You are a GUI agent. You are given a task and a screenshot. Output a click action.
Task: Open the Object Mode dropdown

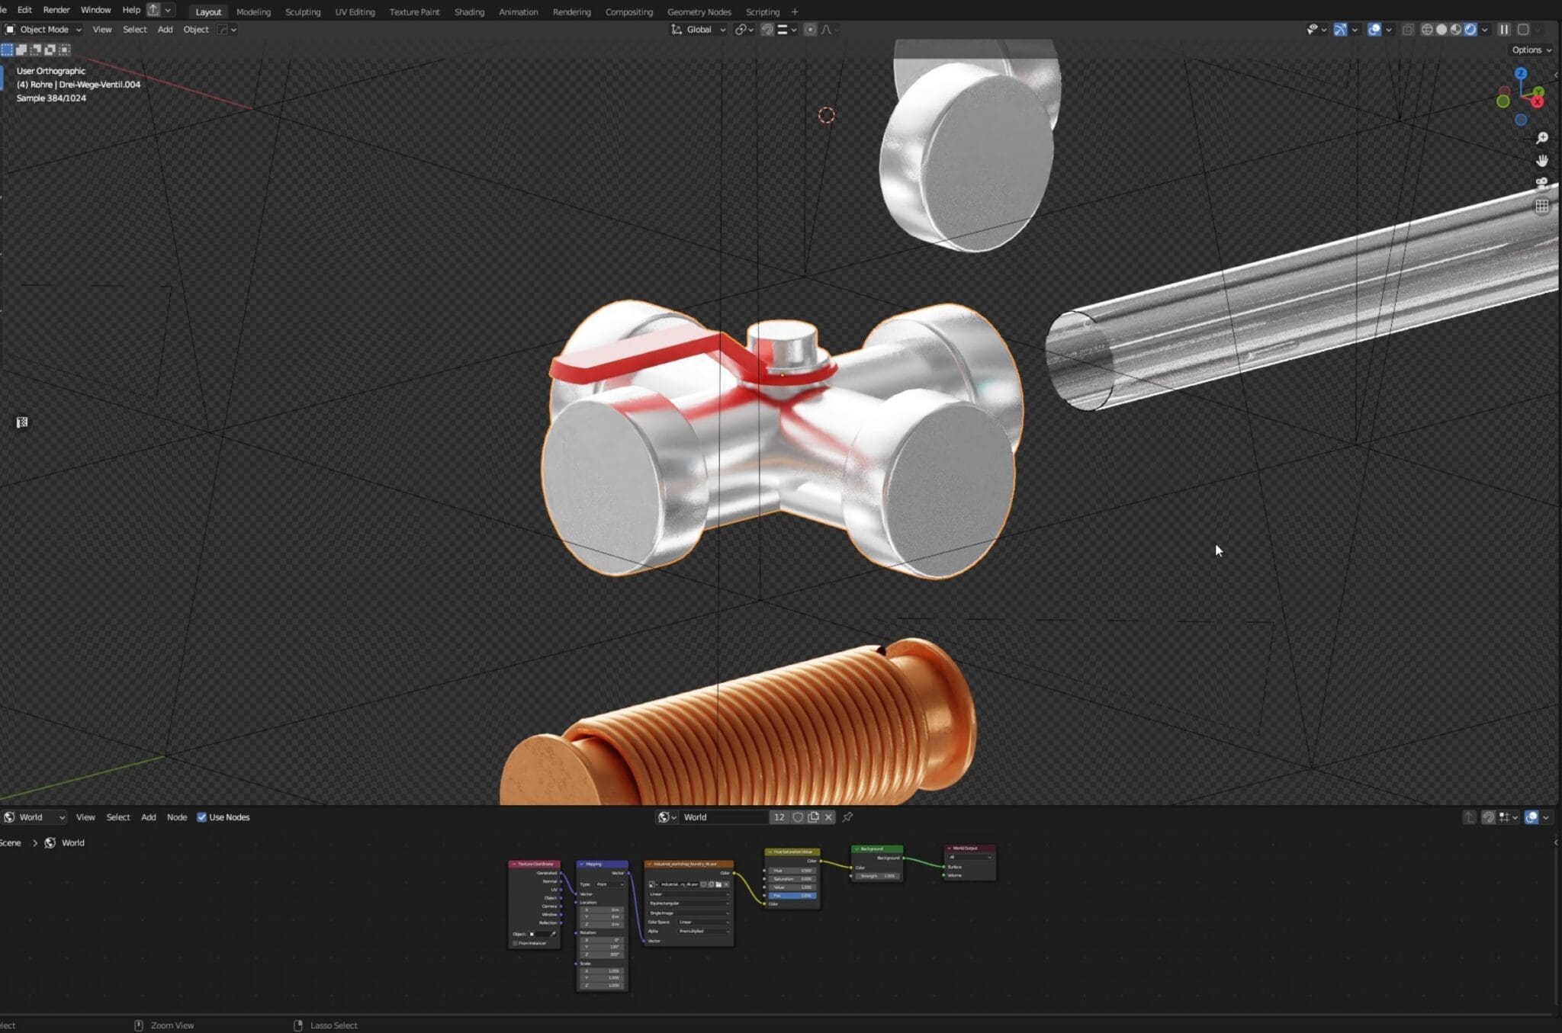point(43,29)
